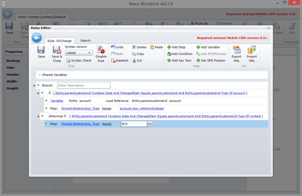This screenshot has height=196, width=302.
Task: Run Syntax Check
Action: [79, 60]
